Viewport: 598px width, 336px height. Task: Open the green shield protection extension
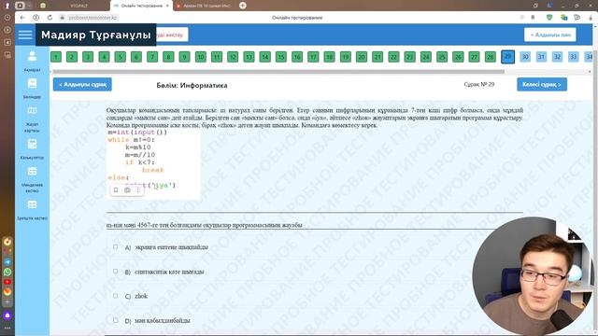click(549, 17)
